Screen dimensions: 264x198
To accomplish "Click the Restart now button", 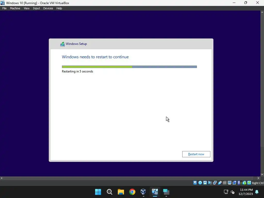I will coord(196,154).
